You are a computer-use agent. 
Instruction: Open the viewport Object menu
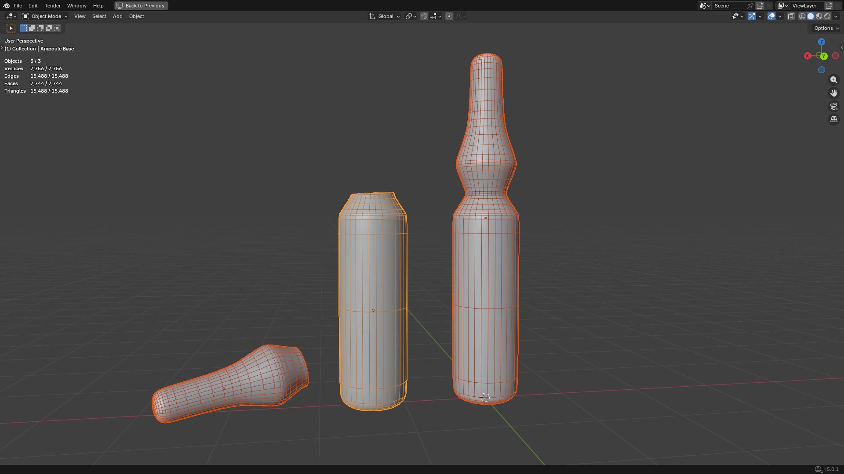[136, 16]
